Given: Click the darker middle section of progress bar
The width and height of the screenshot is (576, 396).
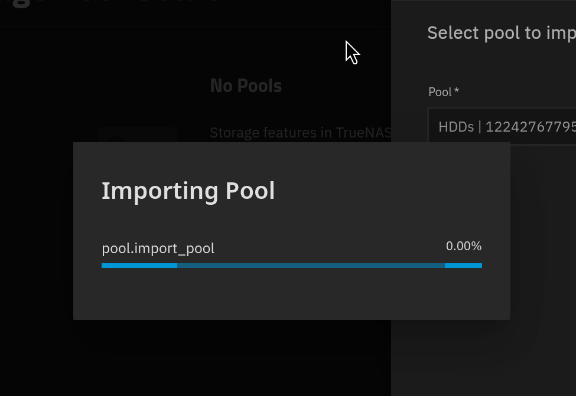Looking at the screenshot, I should (311, 266).
